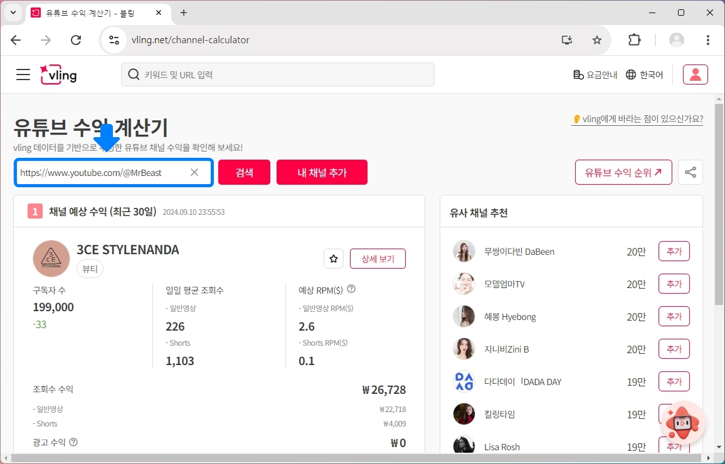Click the timestamp 2024.09.10 23:55:53
This screenshot has height=464, width=725.
click(194, 212)
